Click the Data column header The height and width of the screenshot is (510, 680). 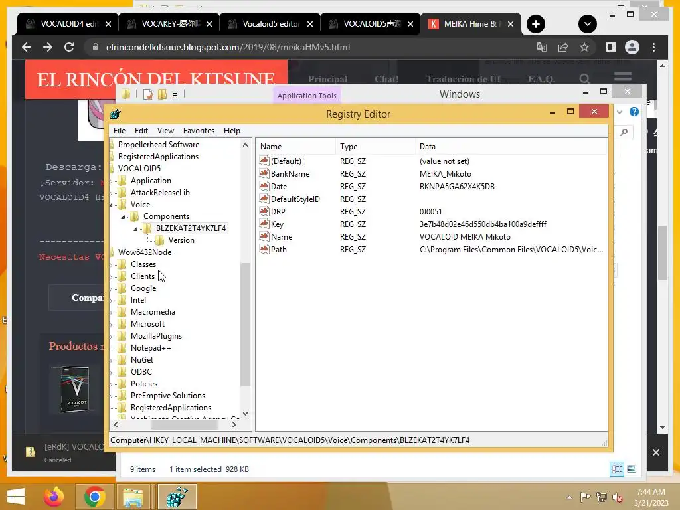[511, 147]
